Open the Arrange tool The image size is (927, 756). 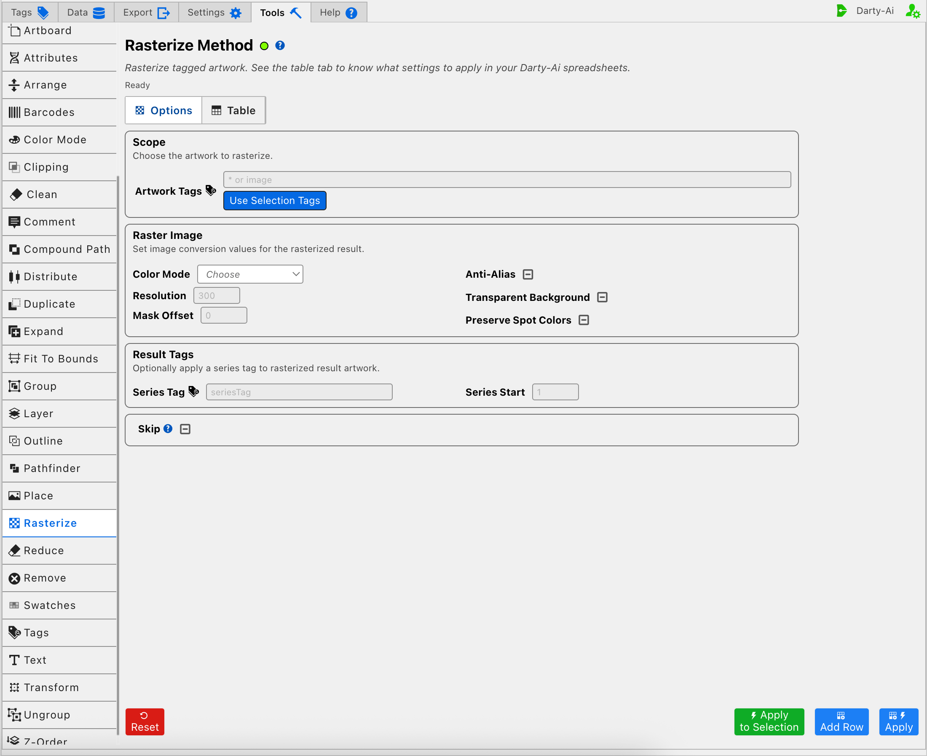click(x=59, y=85)
